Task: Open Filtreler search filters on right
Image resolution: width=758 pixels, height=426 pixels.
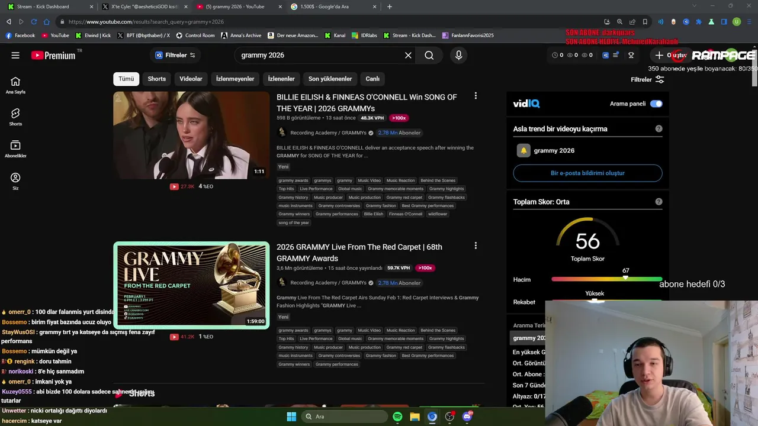Action: point(647,79)
